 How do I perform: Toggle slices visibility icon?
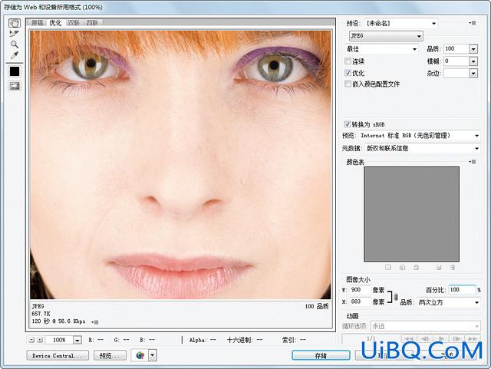(x=15, y=86)
